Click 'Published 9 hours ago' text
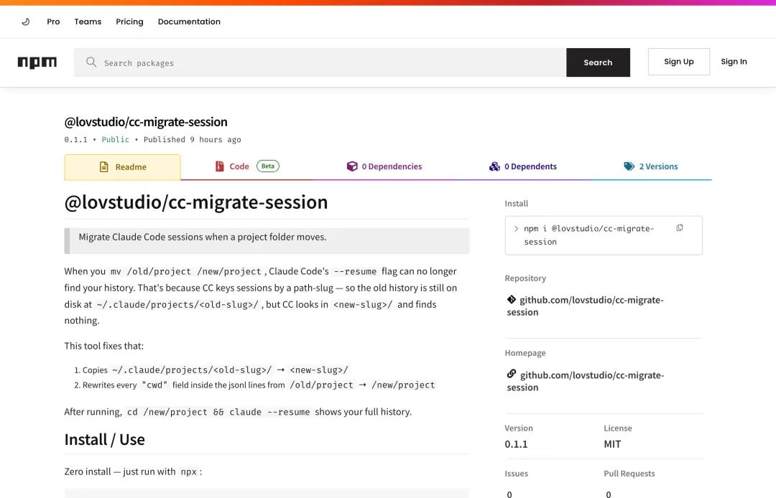 click(x=192, y=140)
